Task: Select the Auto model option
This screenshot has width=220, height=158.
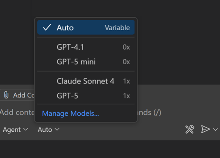Action: [x=86, y=27]
